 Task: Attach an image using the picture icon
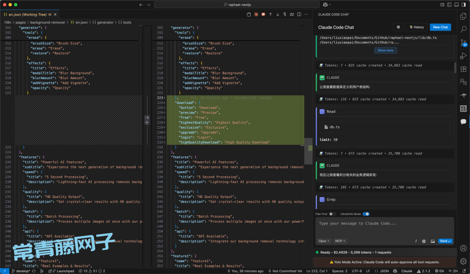point(433,241)
